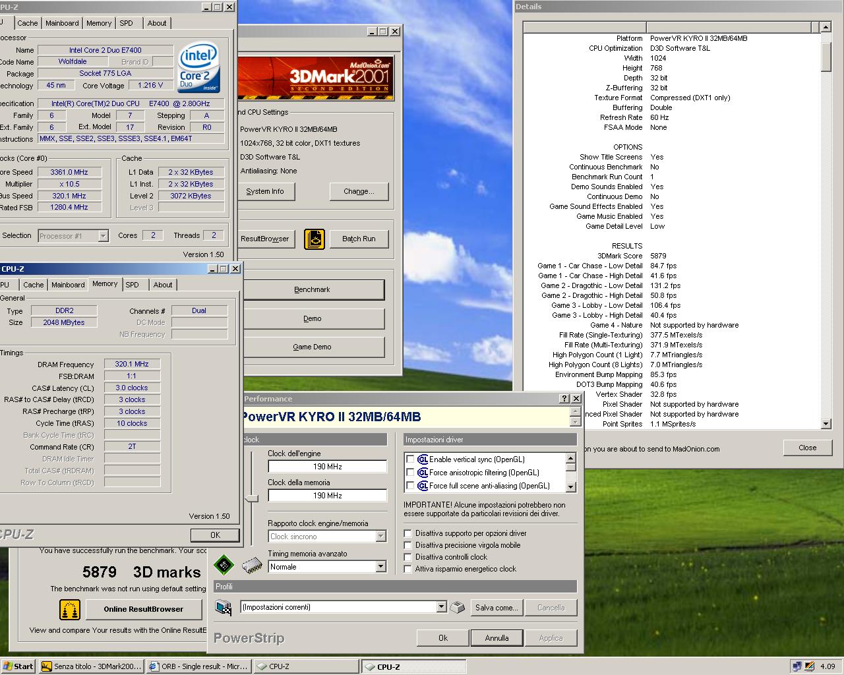
Task: Open the Windows Start menu
Action: [x=18, y=666]
